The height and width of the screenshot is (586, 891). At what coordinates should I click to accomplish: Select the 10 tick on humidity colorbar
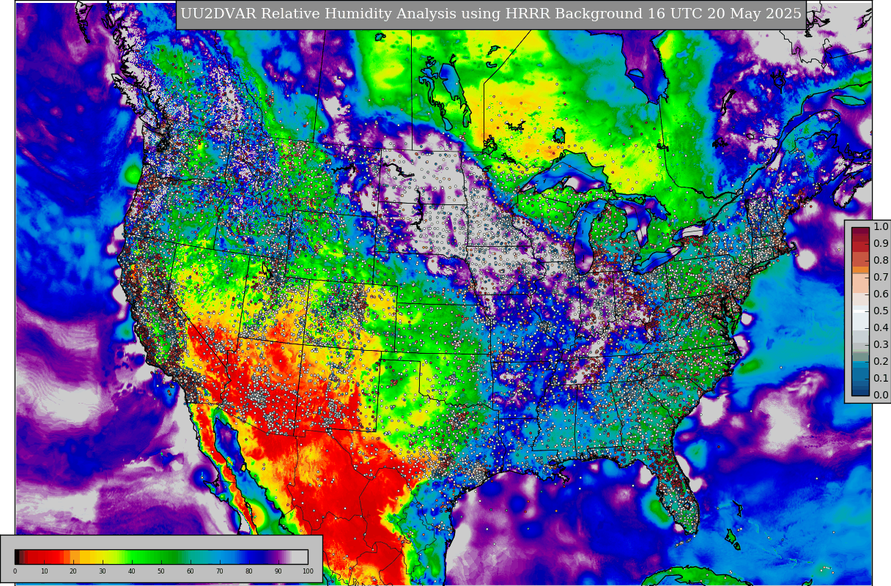pyautogui.click(x=44, y=571)
